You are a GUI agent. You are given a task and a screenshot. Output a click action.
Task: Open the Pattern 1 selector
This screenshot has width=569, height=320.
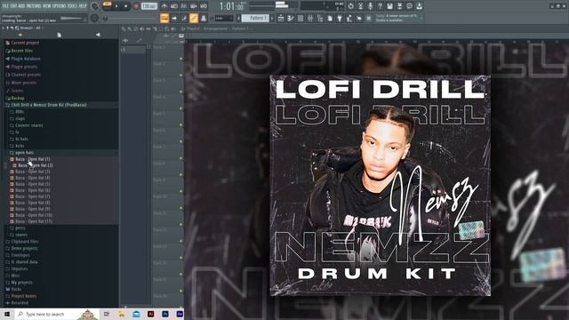click(256, 18)
